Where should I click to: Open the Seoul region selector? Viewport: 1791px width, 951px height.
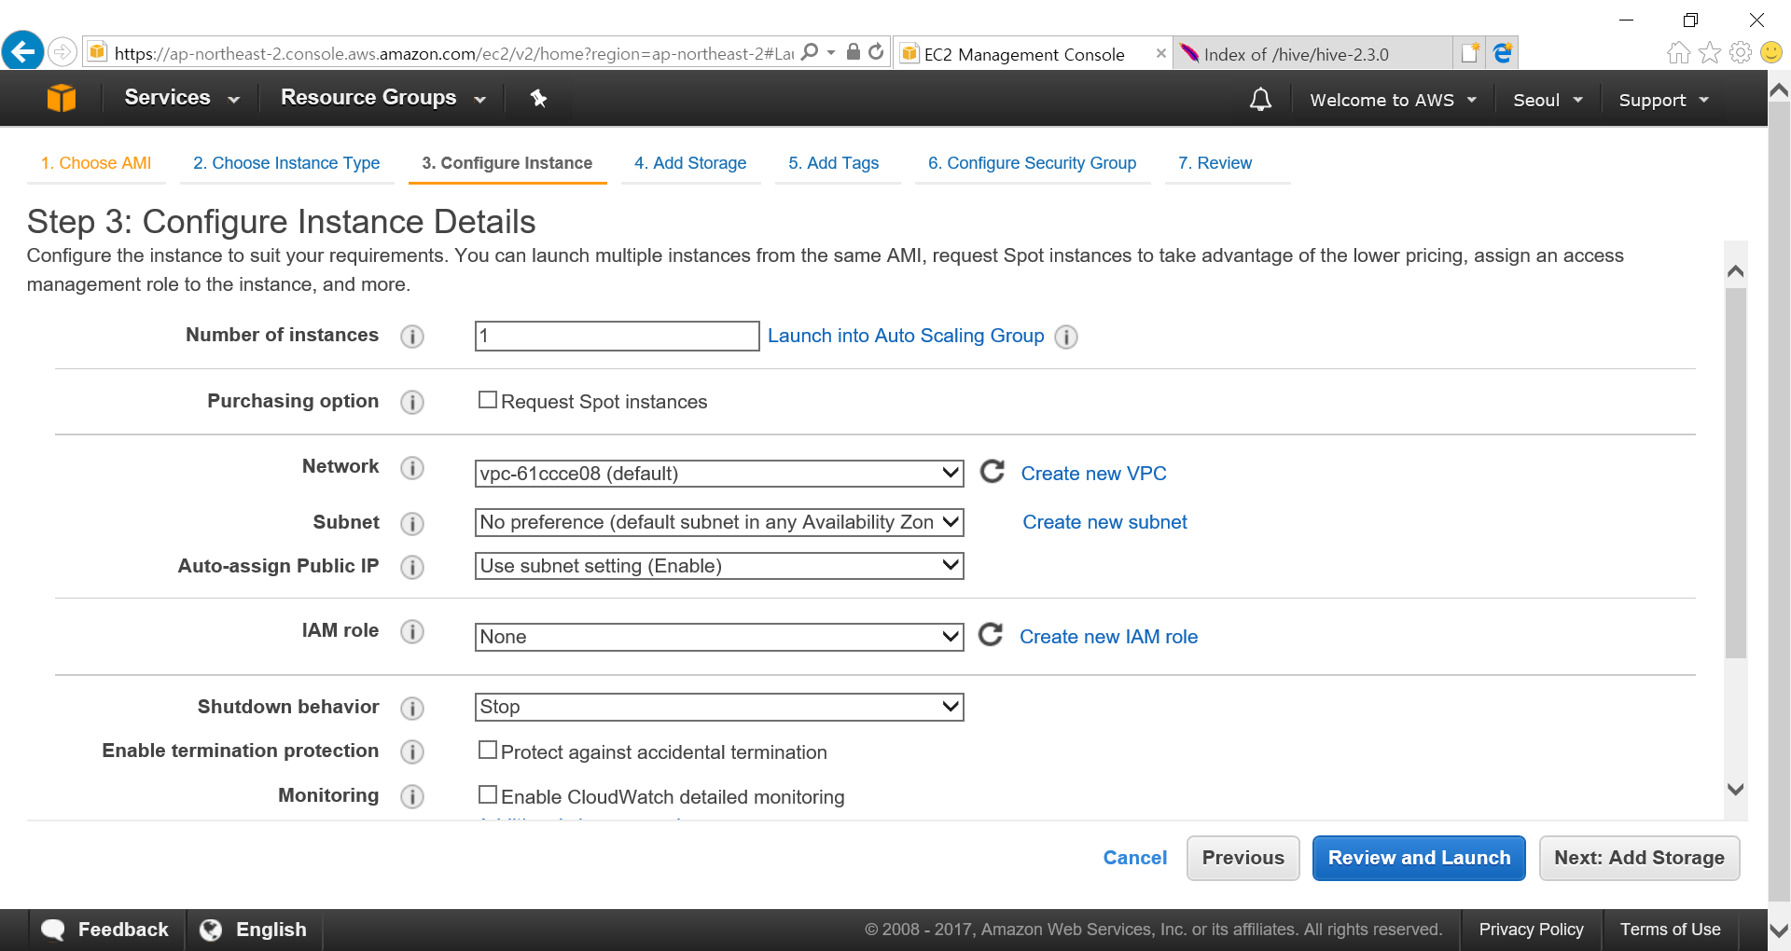click(1548, 100)
